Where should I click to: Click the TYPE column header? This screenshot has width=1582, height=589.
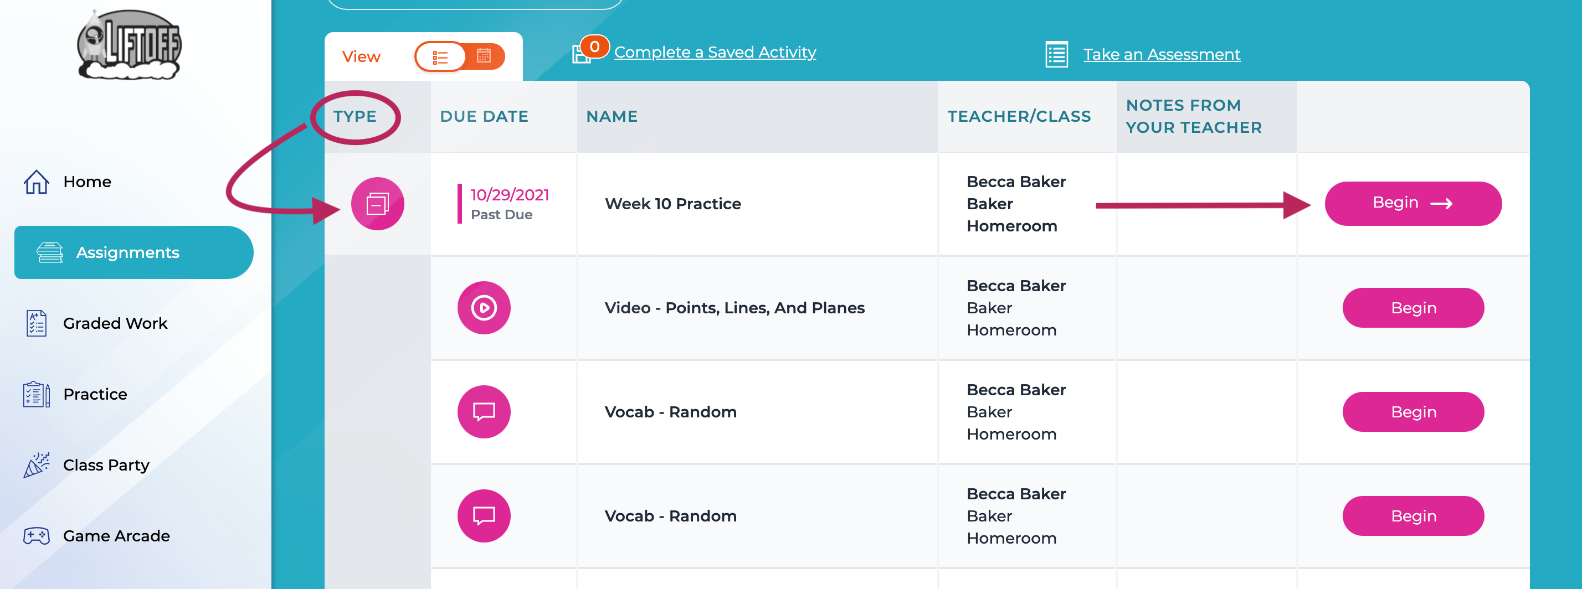355,117
